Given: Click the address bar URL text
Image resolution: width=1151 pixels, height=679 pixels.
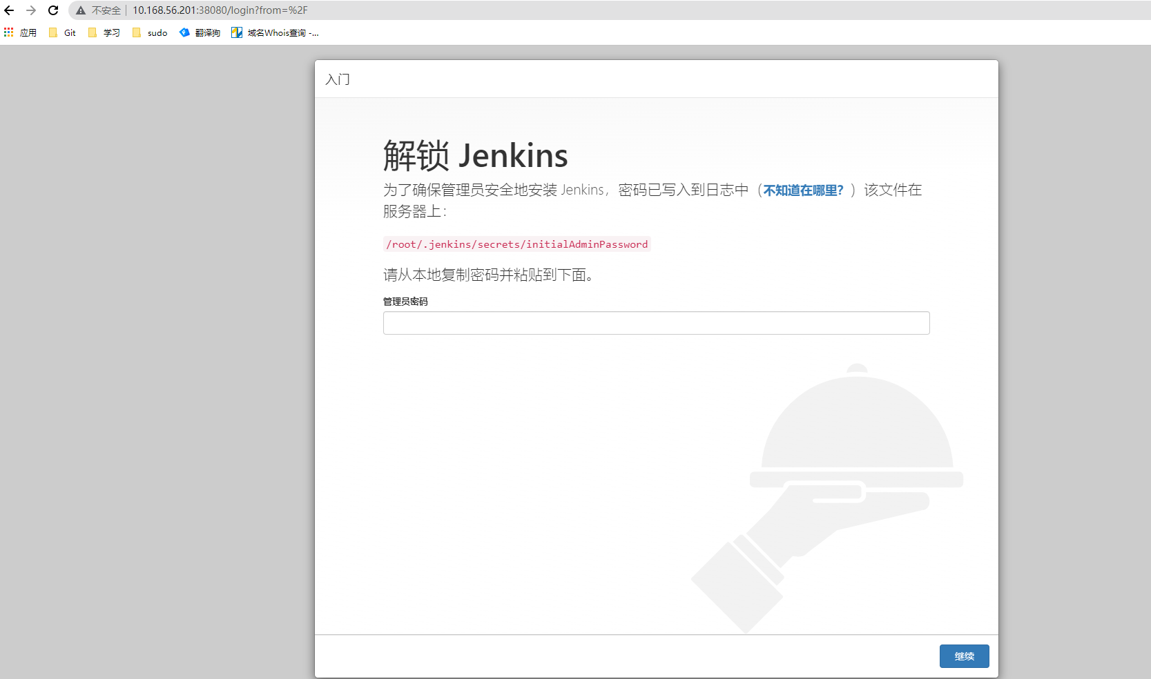Looking at the screenshot, I should coord(220,10).
